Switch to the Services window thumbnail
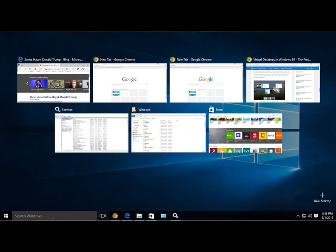This screenshot has height=252, width=336. click(92, 133)
